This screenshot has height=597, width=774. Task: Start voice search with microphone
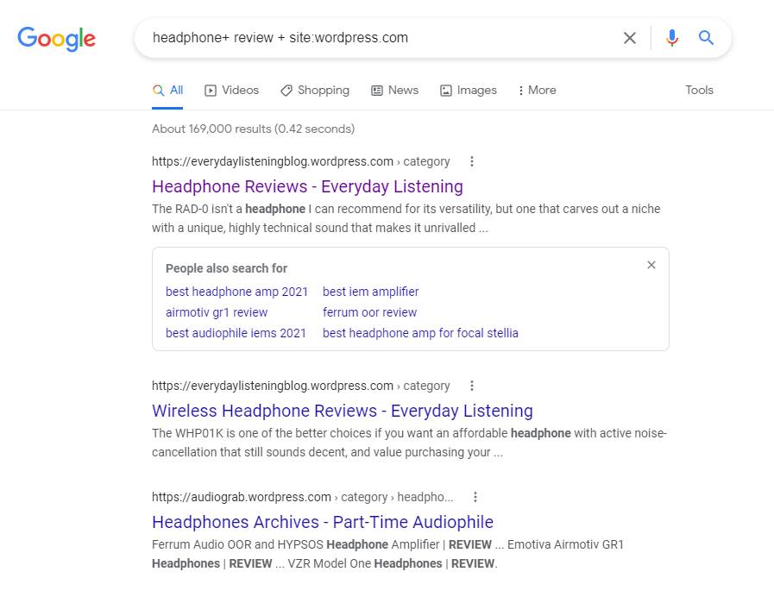pos(671,38)
